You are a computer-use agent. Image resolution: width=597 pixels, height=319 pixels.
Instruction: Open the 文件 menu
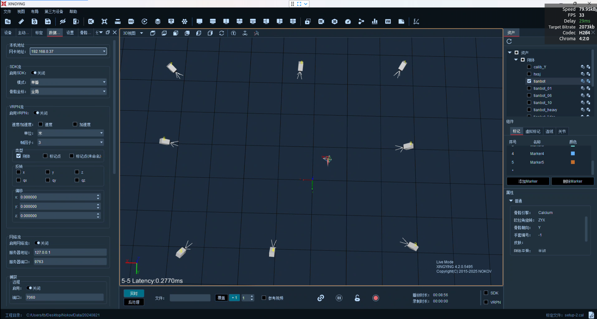[x=7, y=11]
